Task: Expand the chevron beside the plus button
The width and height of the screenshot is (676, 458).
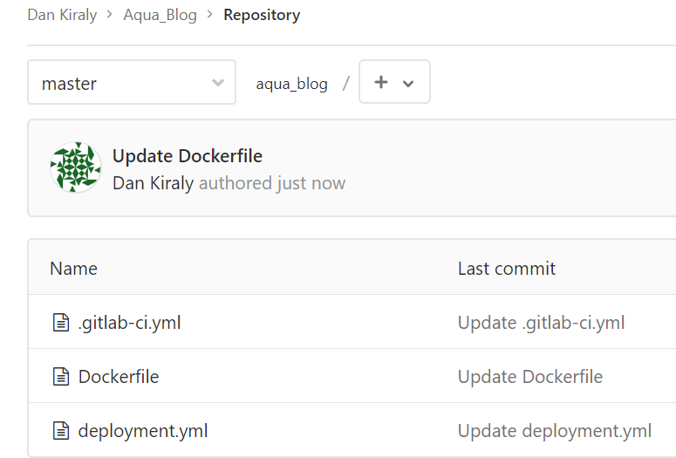Action: point(408,83)
